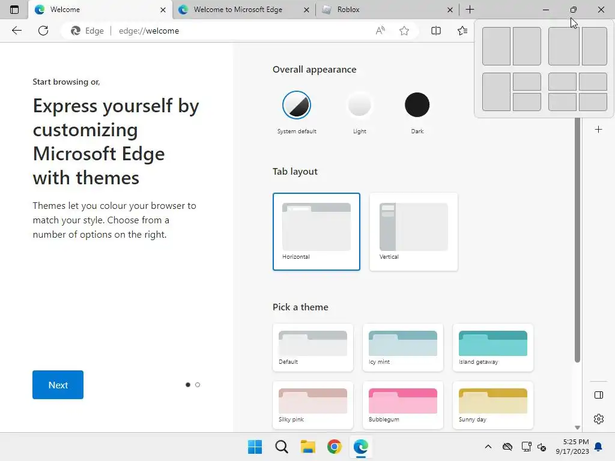Click scrollbar down arrow
This screenshot has width=615, height=461.
pyautogui.click(x=577, y=427)
